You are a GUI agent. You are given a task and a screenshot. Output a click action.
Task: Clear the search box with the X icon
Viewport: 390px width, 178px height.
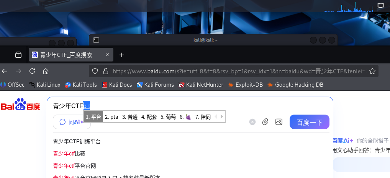[x=252, y=122]
